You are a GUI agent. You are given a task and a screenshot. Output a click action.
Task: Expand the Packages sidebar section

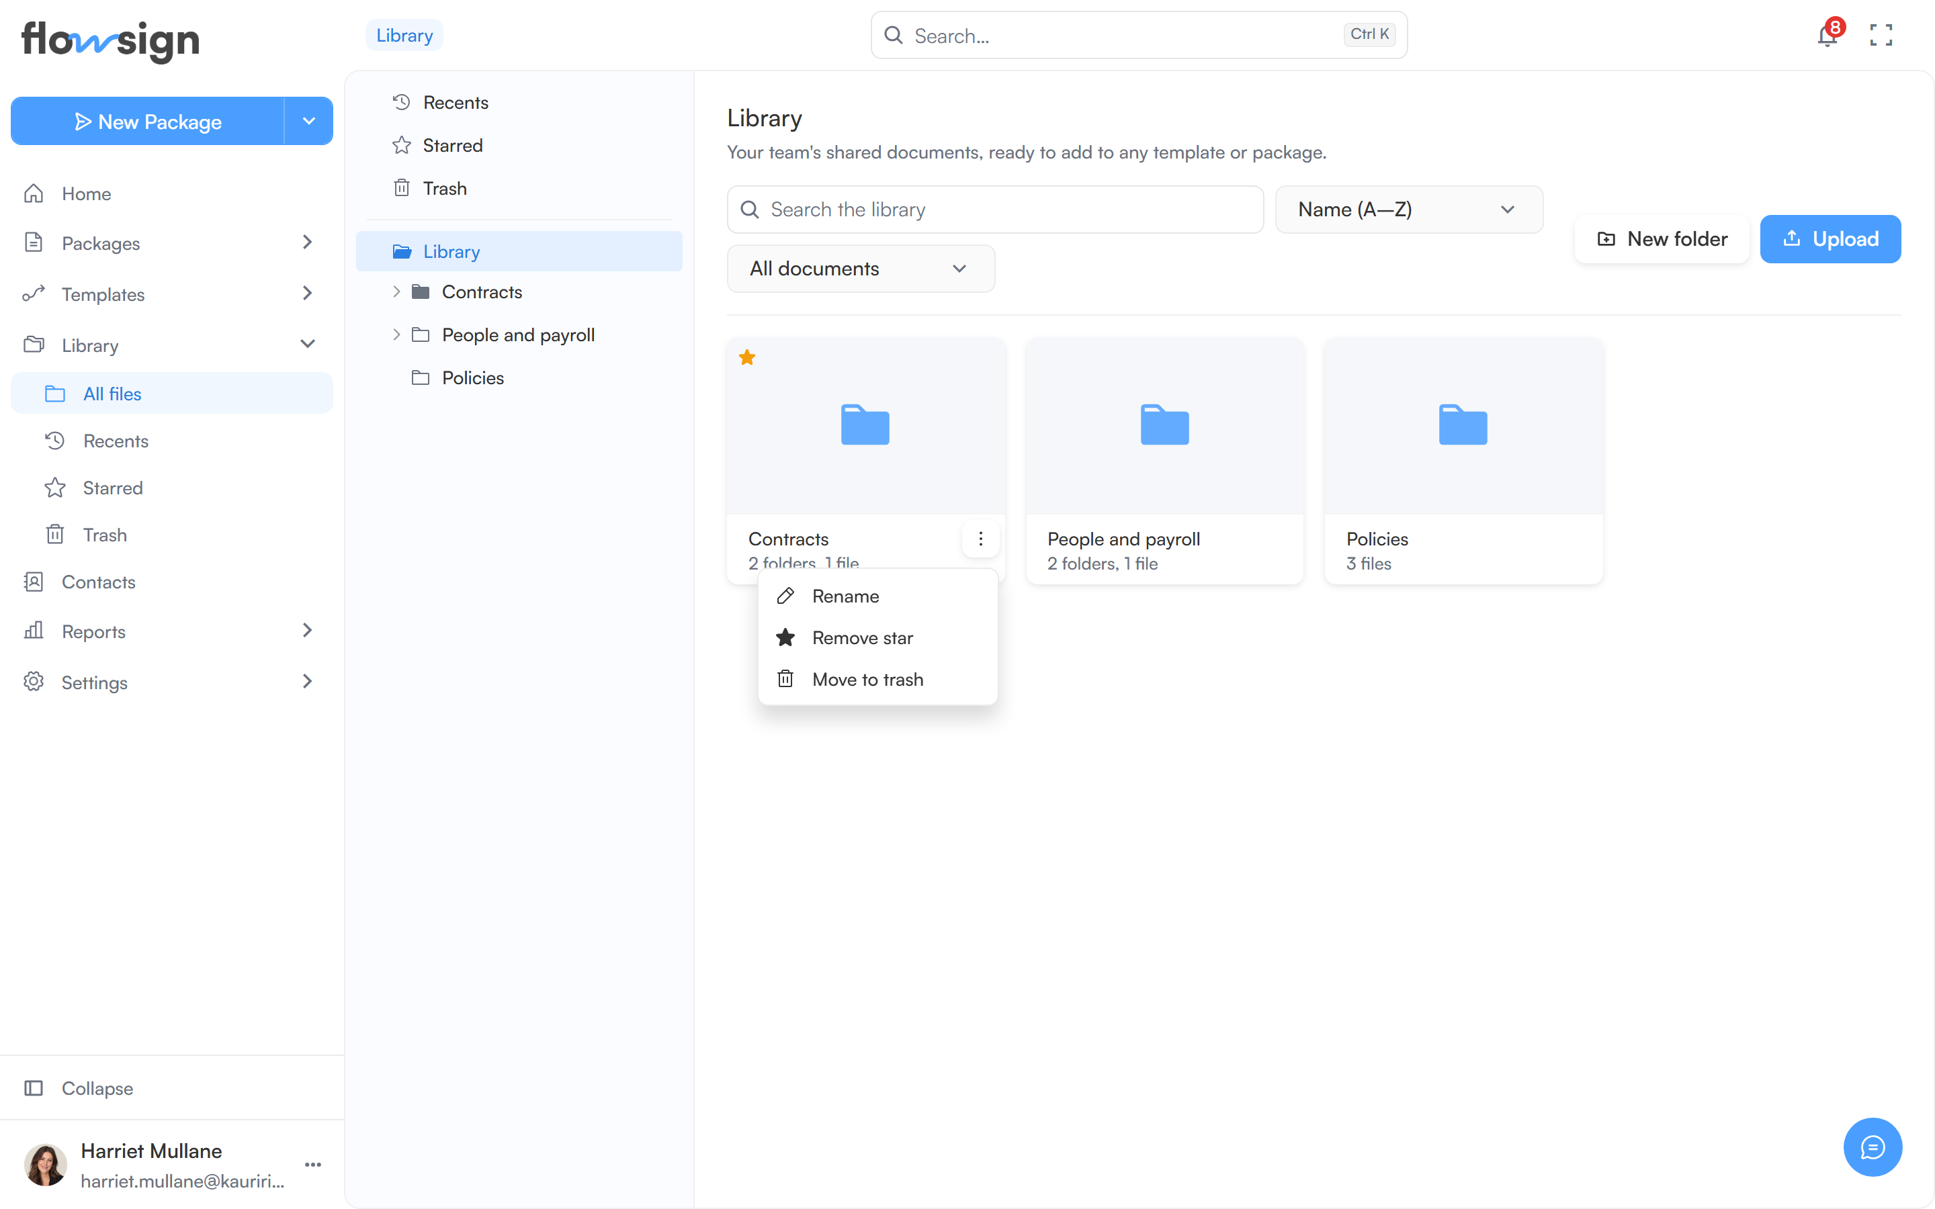(x=307, y=242)
